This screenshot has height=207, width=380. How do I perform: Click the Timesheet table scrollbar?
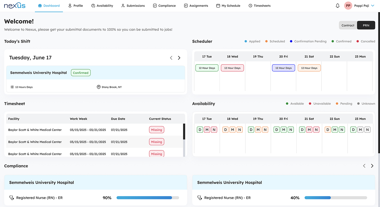tap(184, 132)
